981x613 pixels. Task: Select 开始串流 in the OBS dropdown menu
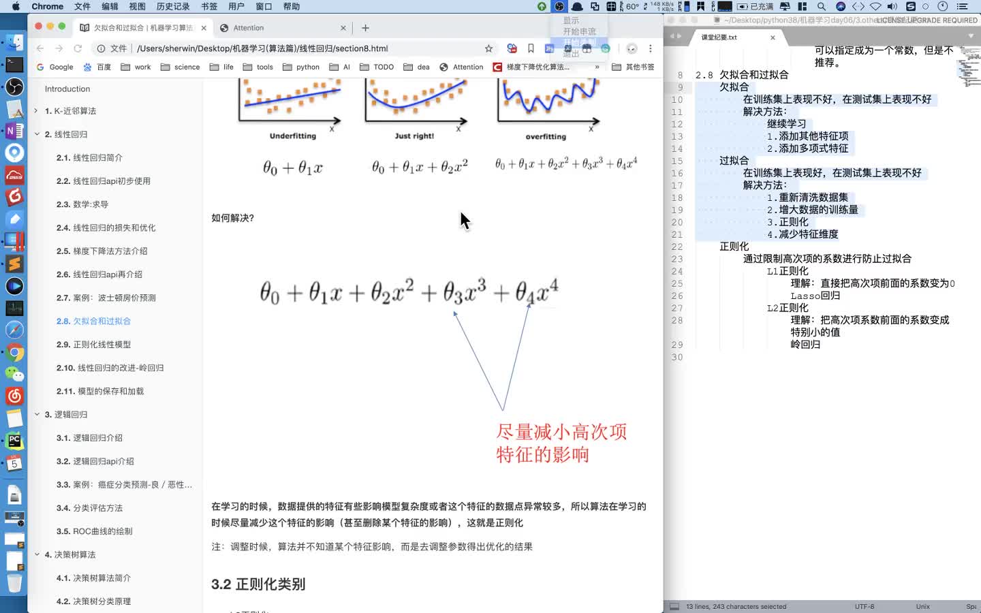(579, 31)
